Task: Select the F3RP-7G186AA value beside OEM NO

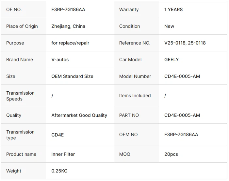Action: click(181, 135)
